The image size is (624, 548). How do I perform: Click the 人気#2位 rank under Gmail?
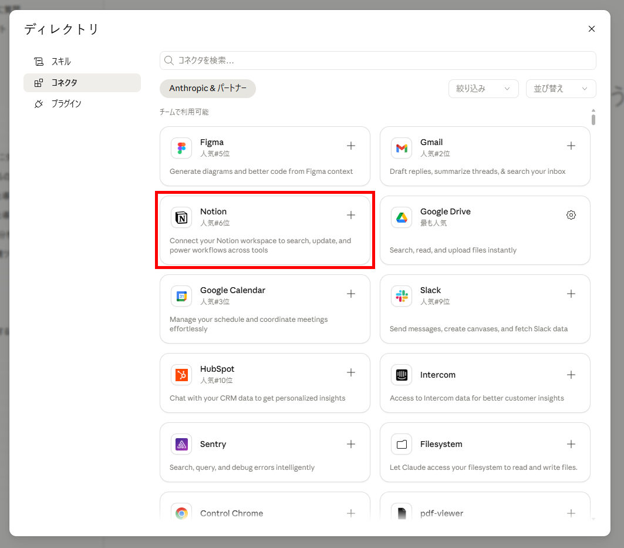coord(435,154)
